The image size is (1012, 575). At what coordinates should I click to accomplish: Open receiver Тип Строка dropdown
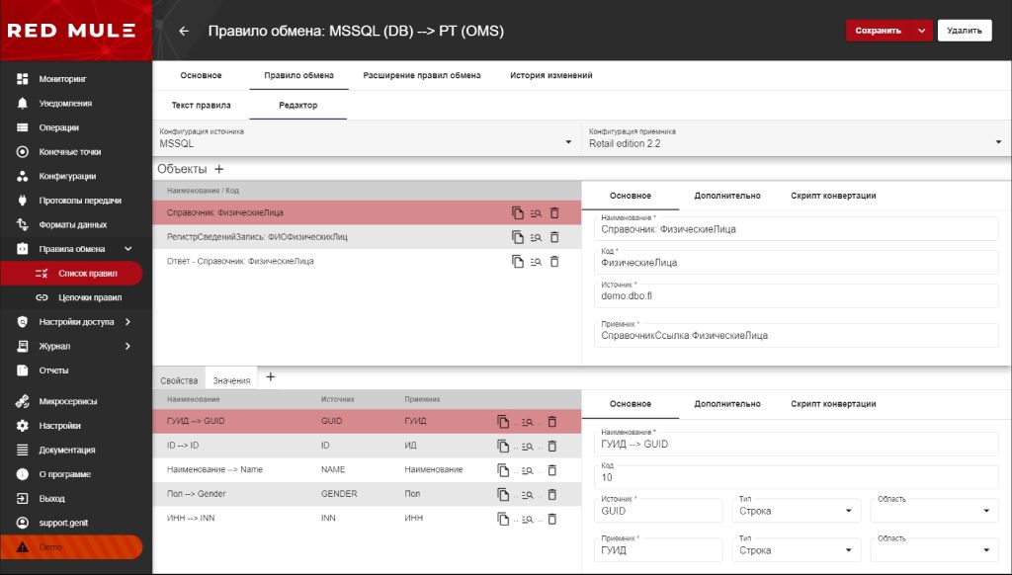796,550
